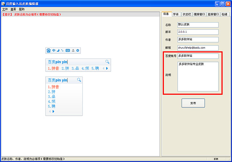Click the 百度帐号 account input field

tap(198, 56)
